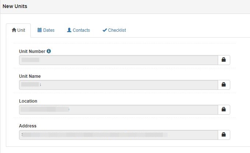This screenshot has width=250, height=153.
Task: Click the house icon on Unit tab
Action: [14, 30]
